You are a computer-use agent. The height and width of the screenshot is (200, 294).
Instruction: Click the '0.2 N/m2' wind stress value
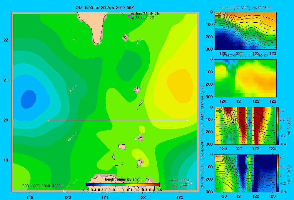pyautogui.click(x=180, y=186)
